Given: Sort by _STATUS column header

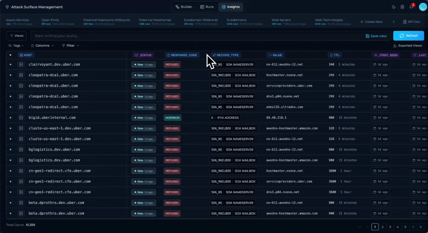Looking at the screenshot, I should [x=143, y=55].
